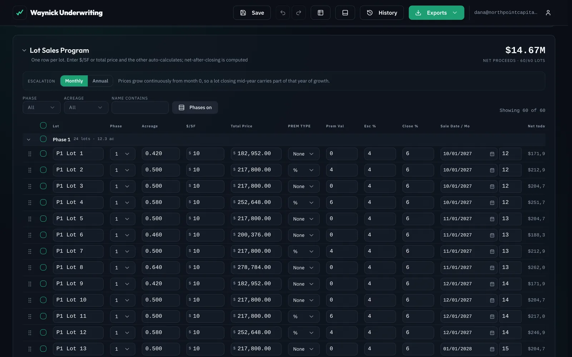
Task: Open the Exports dropdown menu
Action: pos(436,13)
